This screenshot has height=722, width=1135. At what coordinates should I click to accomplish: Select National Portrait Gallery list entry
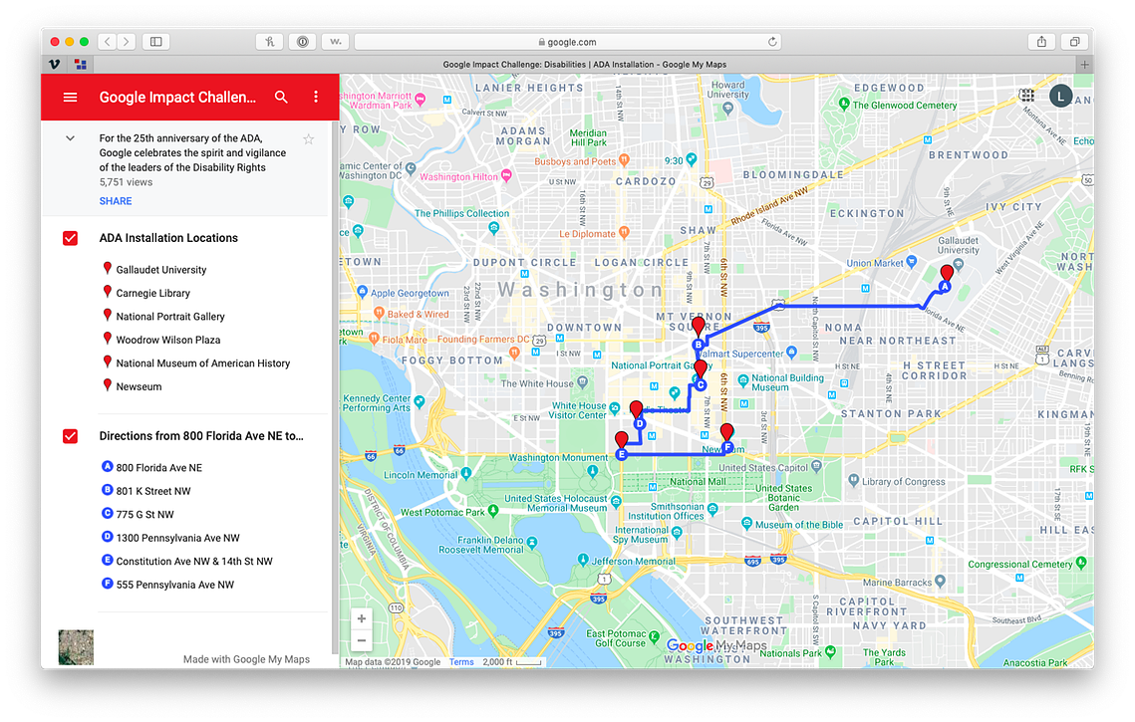click(170, 316)
